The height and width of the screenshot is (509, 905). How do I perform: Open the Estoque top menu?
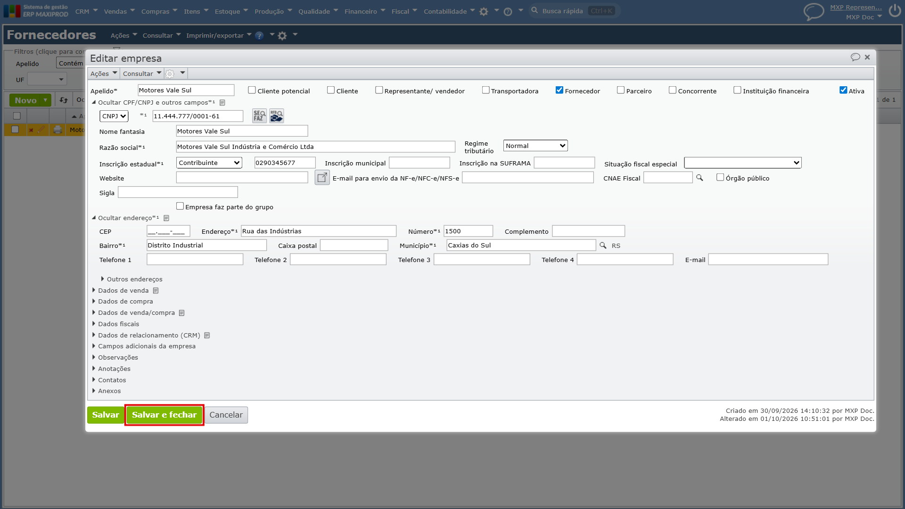231,11
